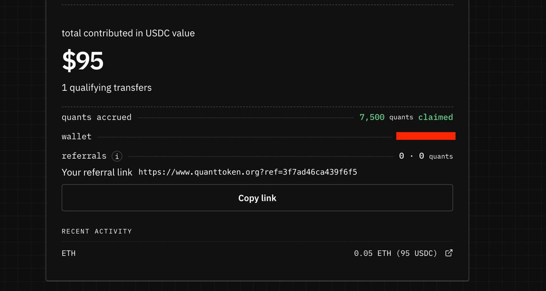Click the total contributed in USDC value heading
Screen dimensions: 546x291
click(128, 33)
